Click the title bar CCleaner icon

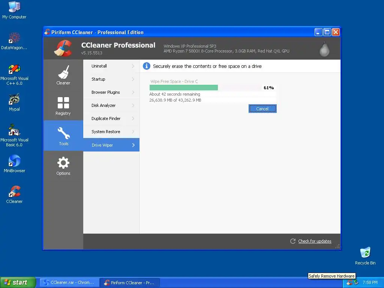pos(47,32)
